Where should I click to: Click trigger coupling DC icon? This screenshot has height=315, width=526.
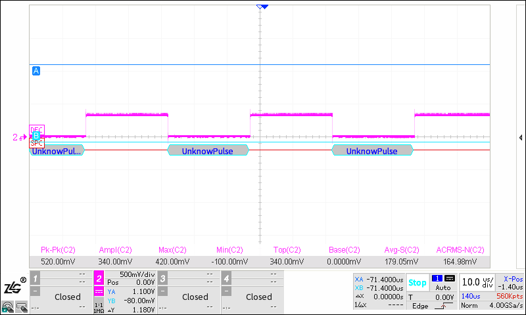click(450, 278)
